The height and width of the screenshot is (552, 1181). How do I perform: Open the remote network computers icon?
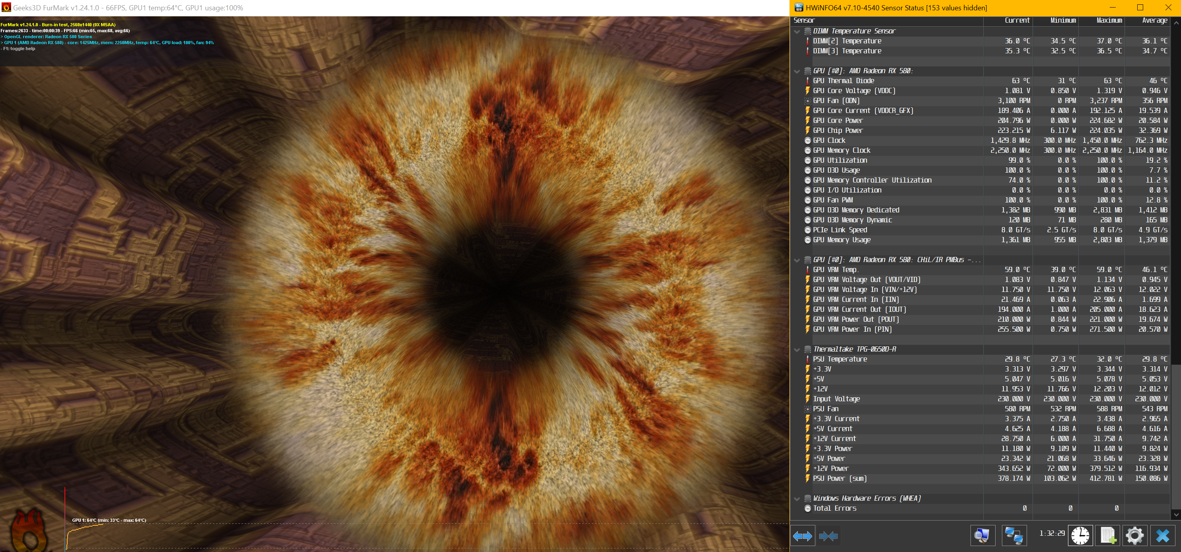pos(1013,536)
